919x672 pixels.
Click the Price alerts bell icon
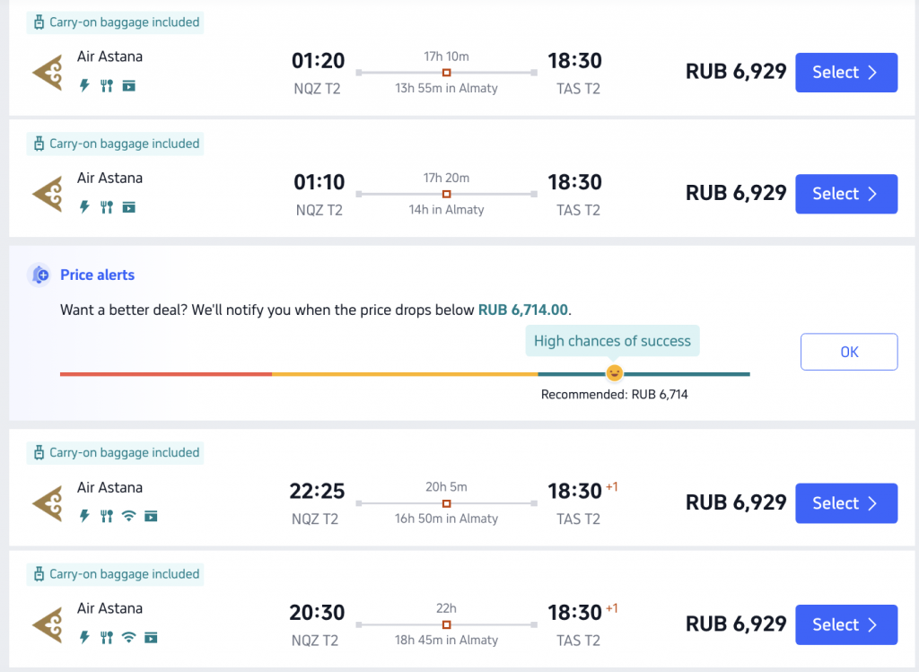(39, 275)
